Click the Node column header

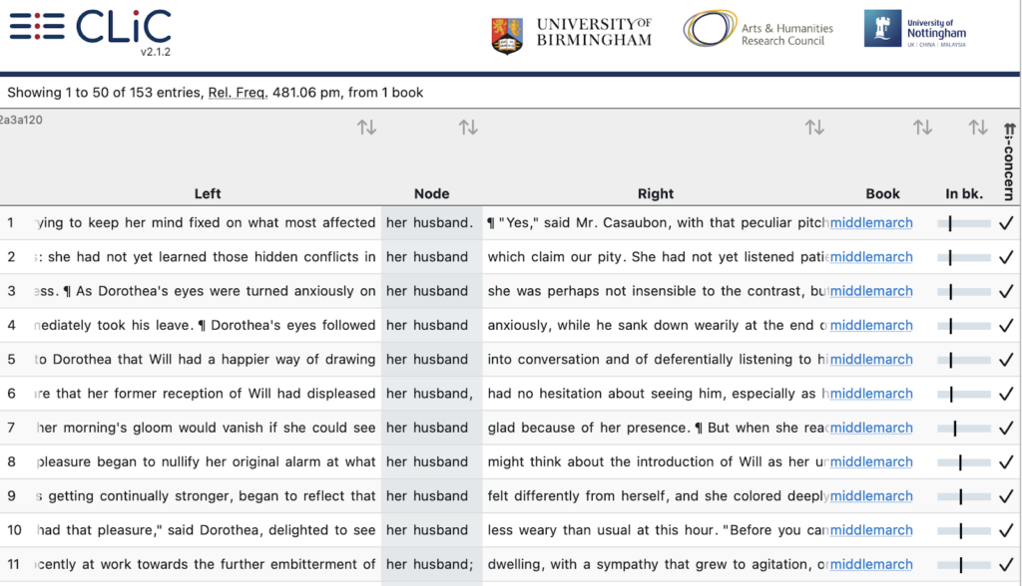(x=431, y=193)
